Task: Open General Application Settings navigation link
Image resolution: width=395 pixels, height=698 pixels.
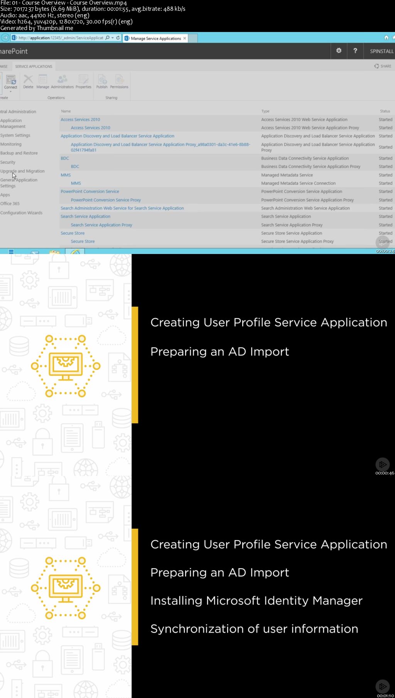Action: pyautogui.click(x=19, y=183)
